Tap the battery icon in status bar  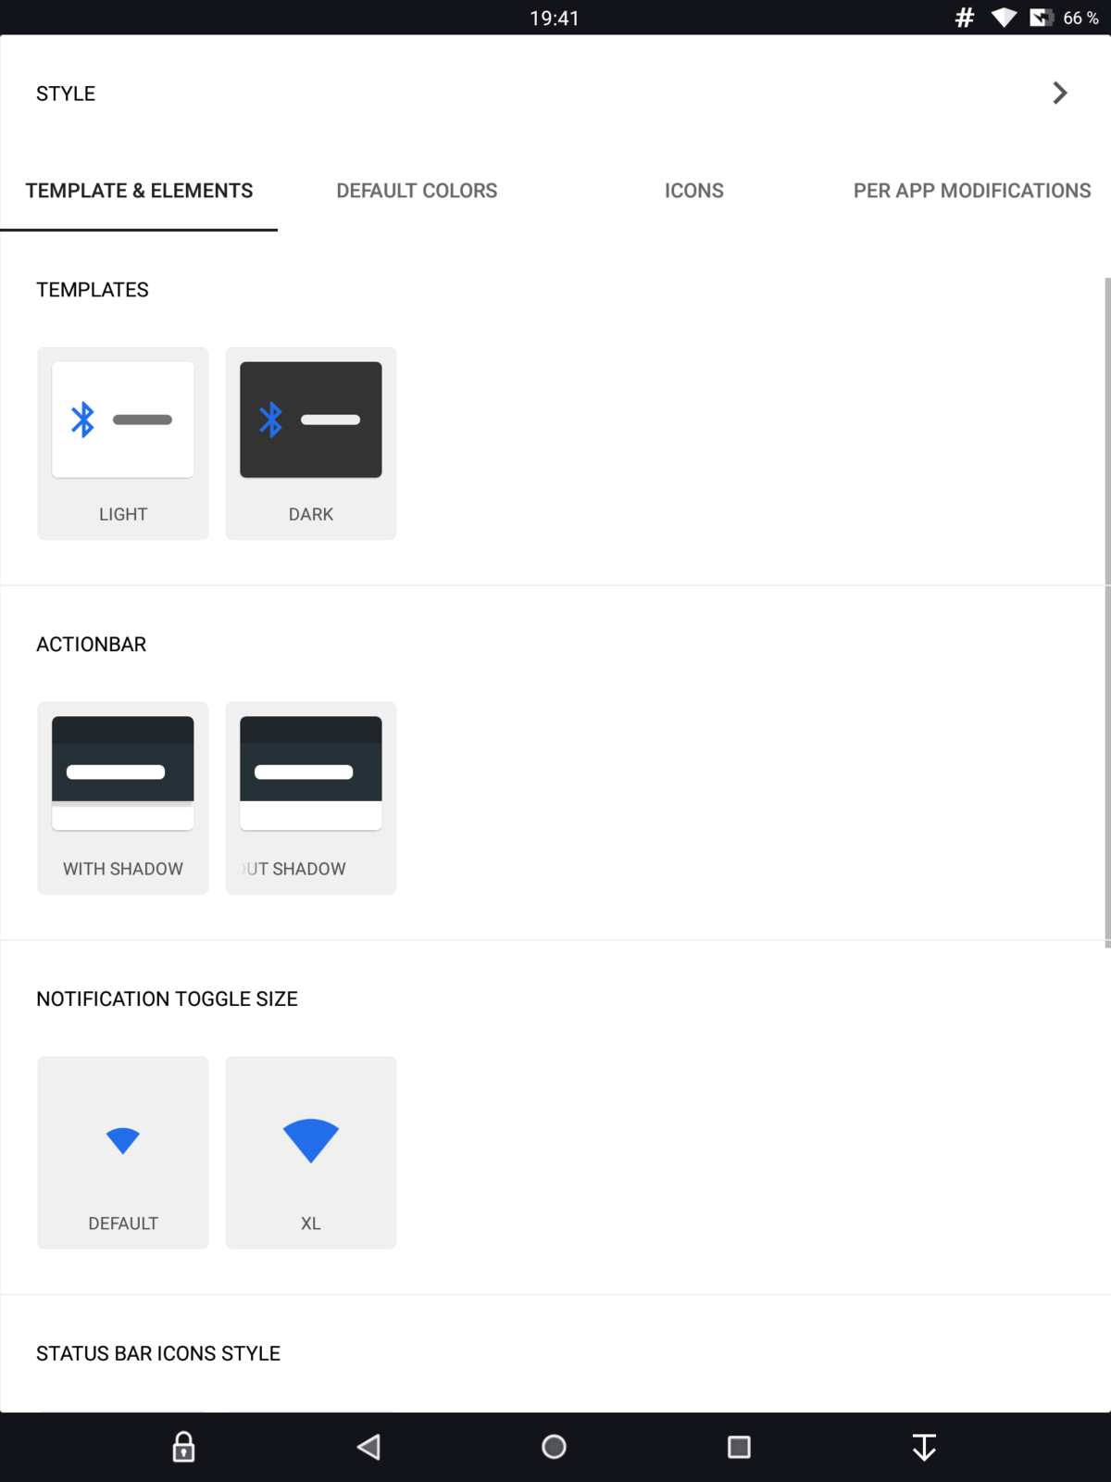point(1041,18)
